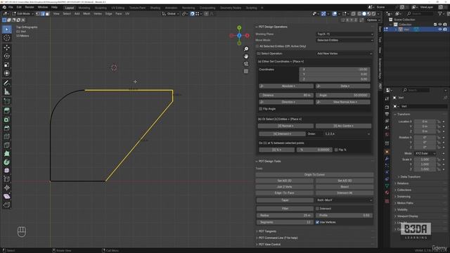Image resolution: width=450 pixels, height=253 pixels.
Task: Select the 3D Cursor tool
Action: [6, 38]
